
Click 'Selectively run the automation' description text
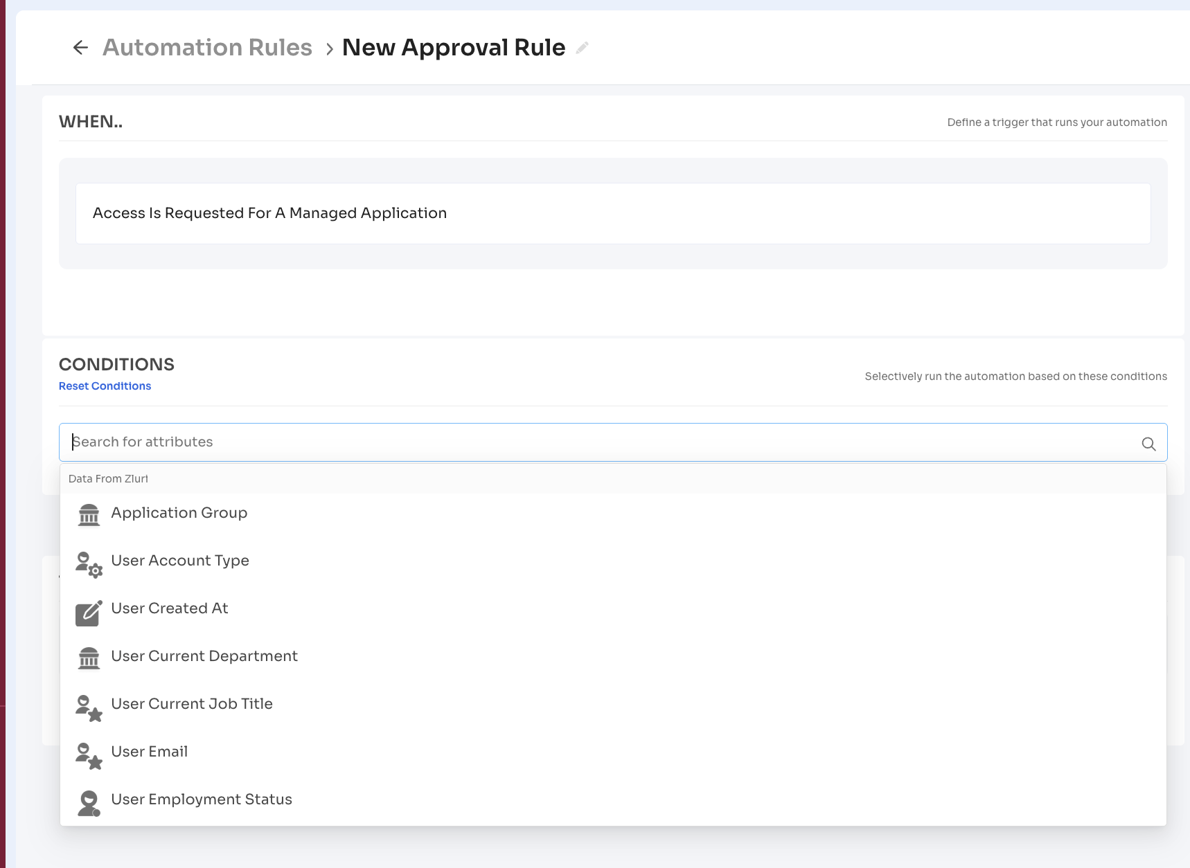[x=1015, y=377]
